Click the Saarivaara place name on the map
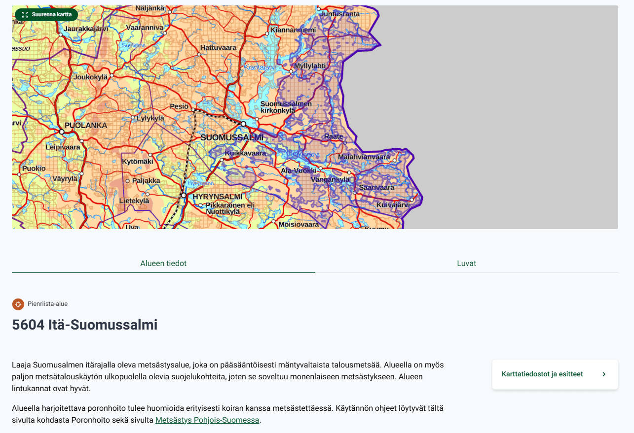The width and height of the screenshot is (634, 433). click(x=376, y=188)
